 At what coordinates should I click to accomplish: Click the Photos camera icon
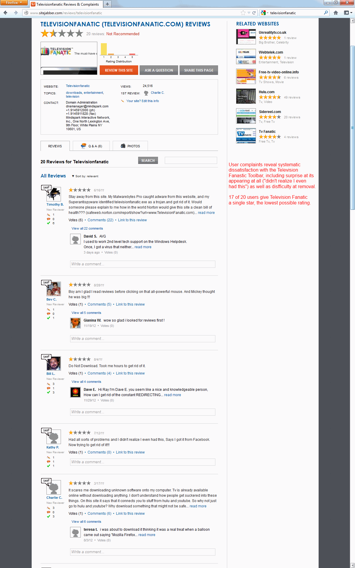tap(123, 146)
